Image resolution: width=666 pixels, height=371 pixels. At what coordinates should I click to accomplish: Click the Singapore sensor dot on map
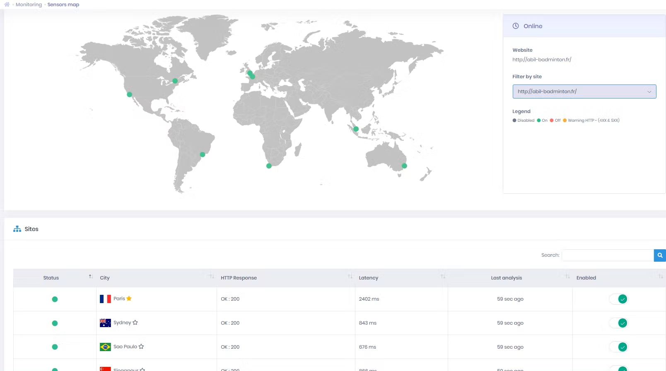pos(356,129)
